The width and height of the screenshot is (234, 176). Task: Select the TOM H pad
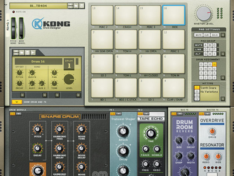126,39
